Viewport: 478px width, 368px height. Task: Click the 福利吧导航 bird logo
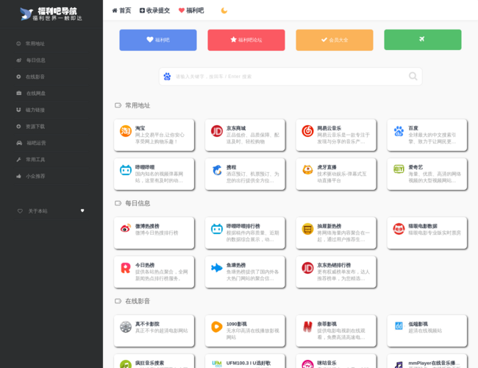[51, 14]
